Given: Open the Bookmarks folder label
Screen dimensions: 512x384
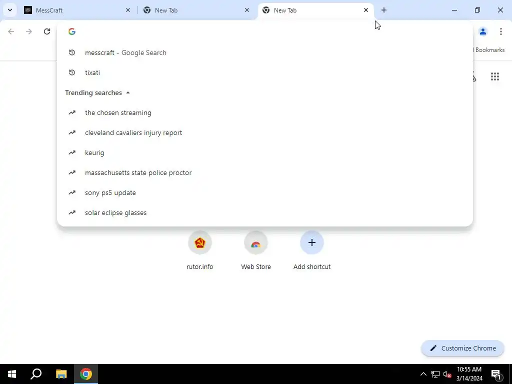Looking at the screenshot, I should coord(489,50).
